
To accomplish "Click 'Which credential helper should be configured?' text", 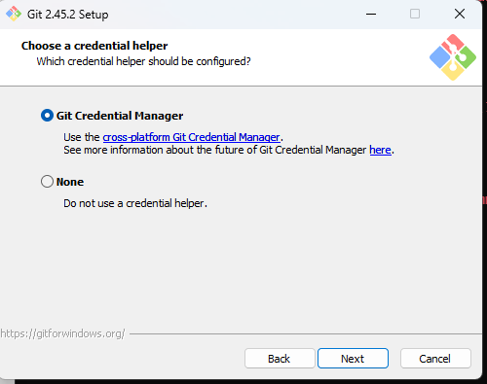I will 143,61.
